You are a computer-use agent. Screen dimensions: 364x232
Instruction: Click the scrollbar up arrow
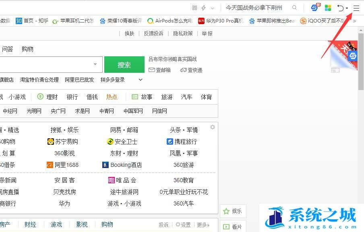pyautogui.click(x=361, y=30)
